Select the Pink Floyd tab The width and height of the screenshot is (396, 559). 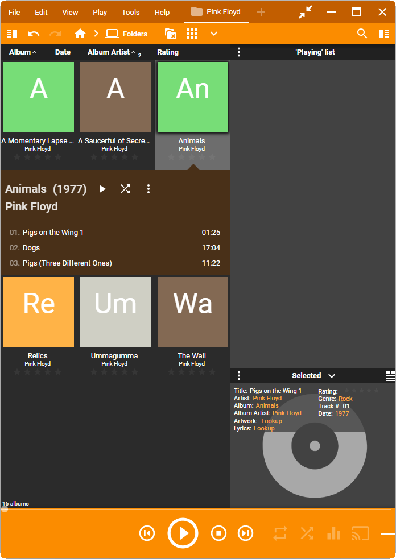[x=216, y=12]
